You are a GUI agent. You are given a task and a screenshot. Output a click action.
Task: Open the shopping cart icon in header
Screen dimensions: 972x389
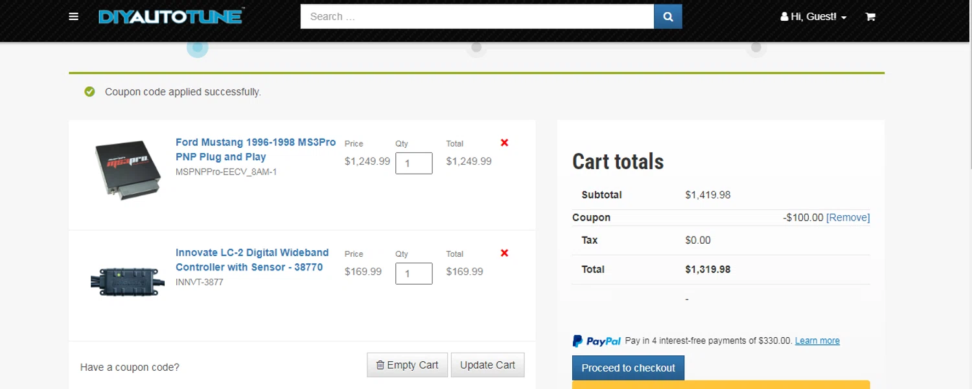point(870,17)
